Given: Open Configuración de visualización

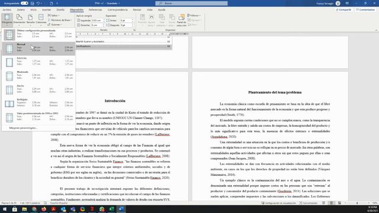Looking at the screenshot, I should tap(278, 203).
